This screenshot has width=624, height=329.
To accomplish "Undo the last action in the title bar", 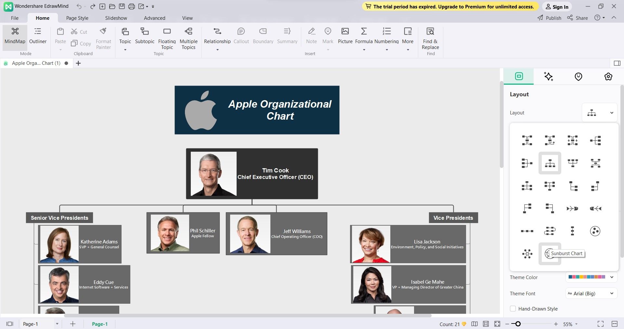I will [79, 6].
